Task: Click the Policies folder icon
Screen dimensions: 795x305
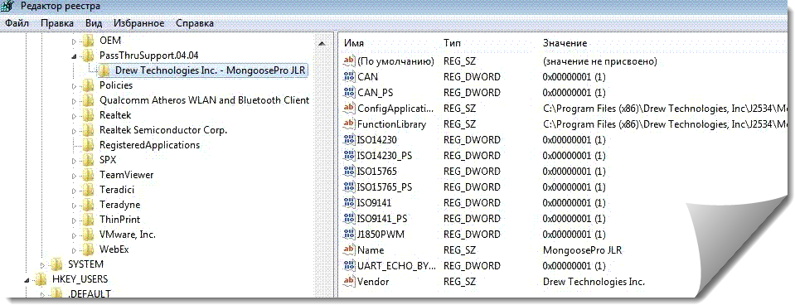Action: (x=88, y=85)
